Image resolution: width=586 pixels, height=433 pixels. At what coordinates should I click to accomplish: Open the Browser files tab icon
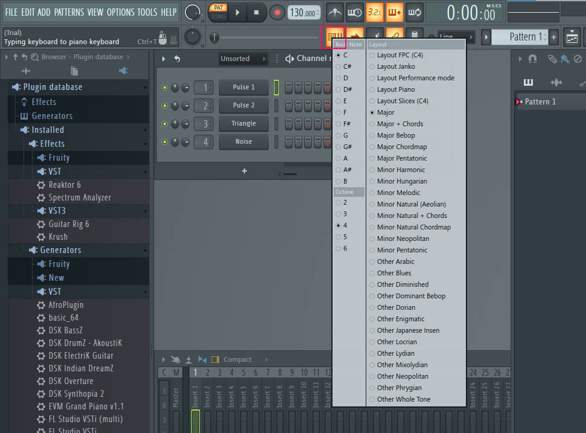pyautogui.click(x=74, y=71)
